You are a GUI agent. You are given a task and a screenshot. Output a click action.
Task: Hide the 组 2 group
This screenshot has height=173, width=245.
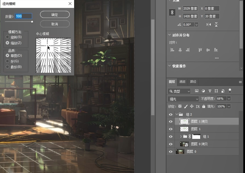coord(171,114)
